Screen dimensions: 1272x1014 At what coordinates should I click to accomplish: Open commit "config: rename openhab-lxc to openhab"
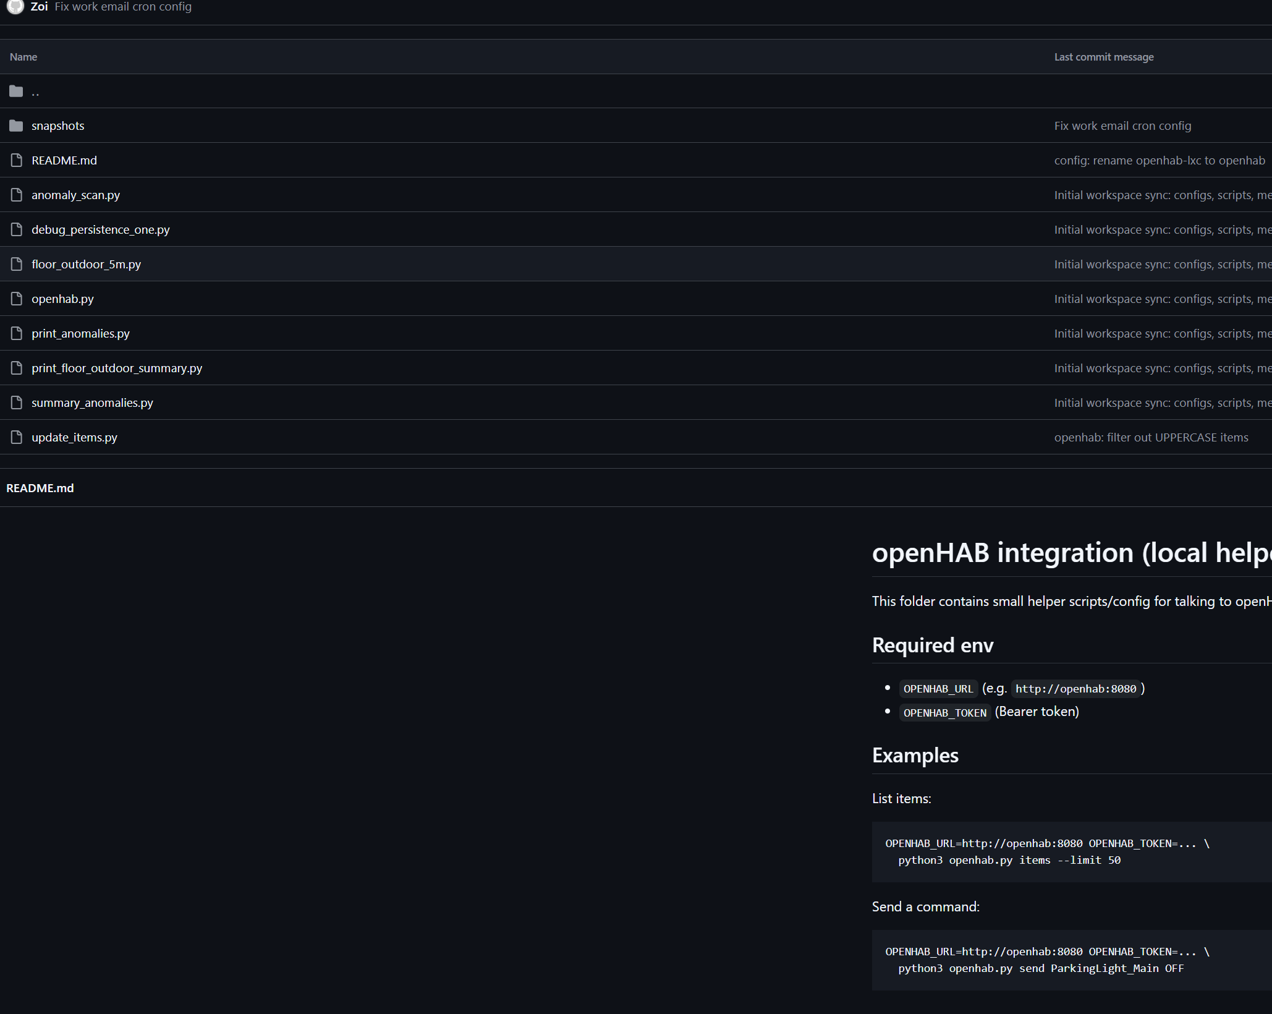(1160, 161)
